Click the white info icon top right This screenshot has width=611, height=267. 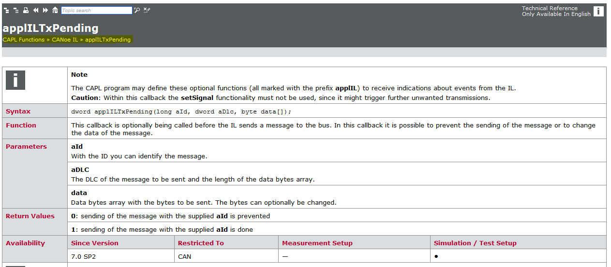598,11
